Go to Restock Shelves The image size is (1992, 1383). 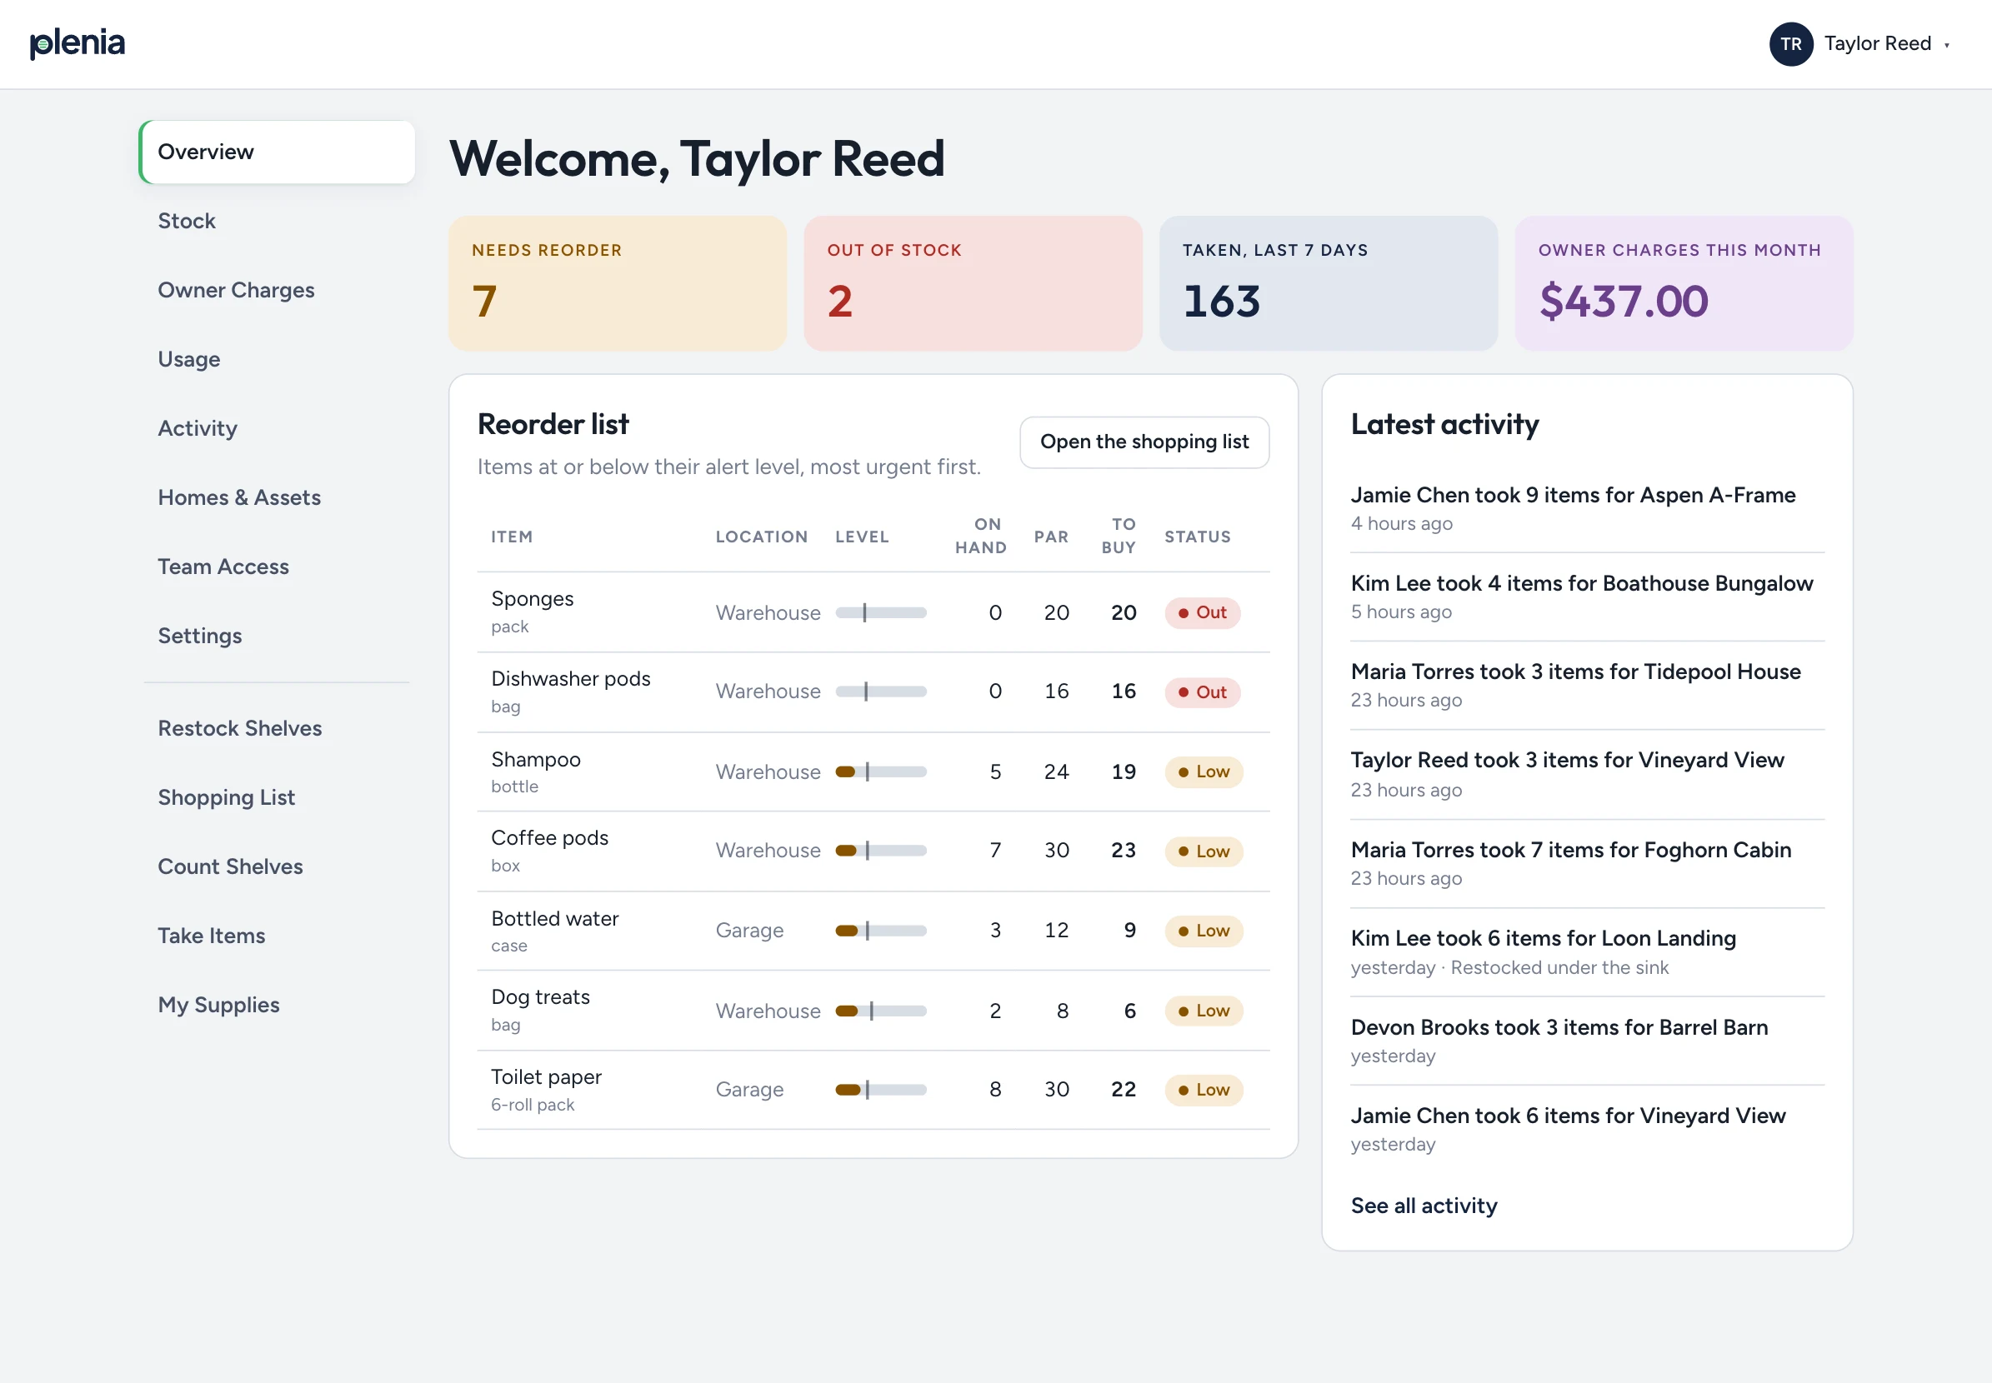tap(240, 729)
